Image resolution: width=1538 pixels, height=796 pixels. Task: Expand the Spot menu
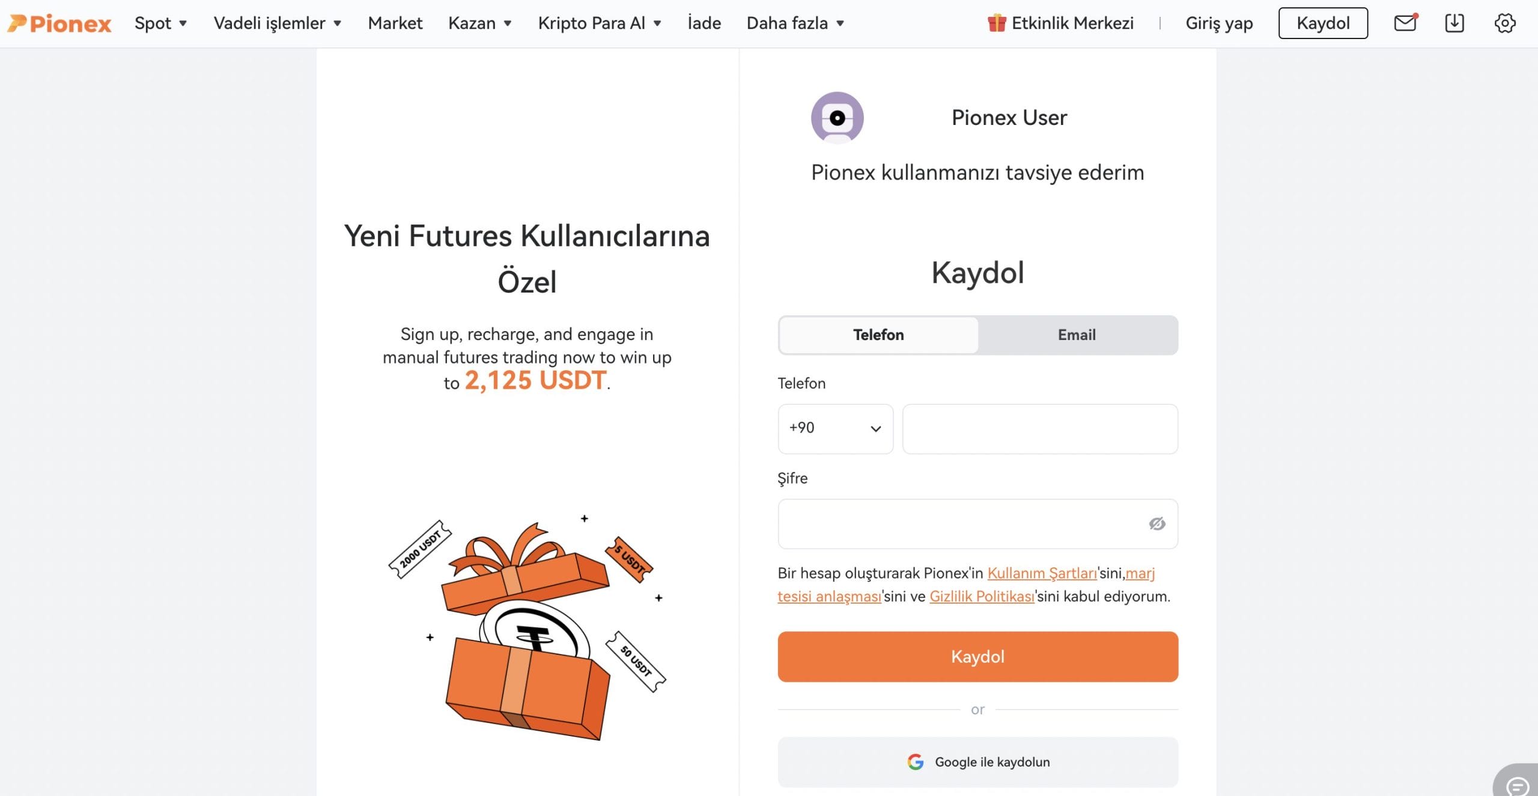coord(160,23)
